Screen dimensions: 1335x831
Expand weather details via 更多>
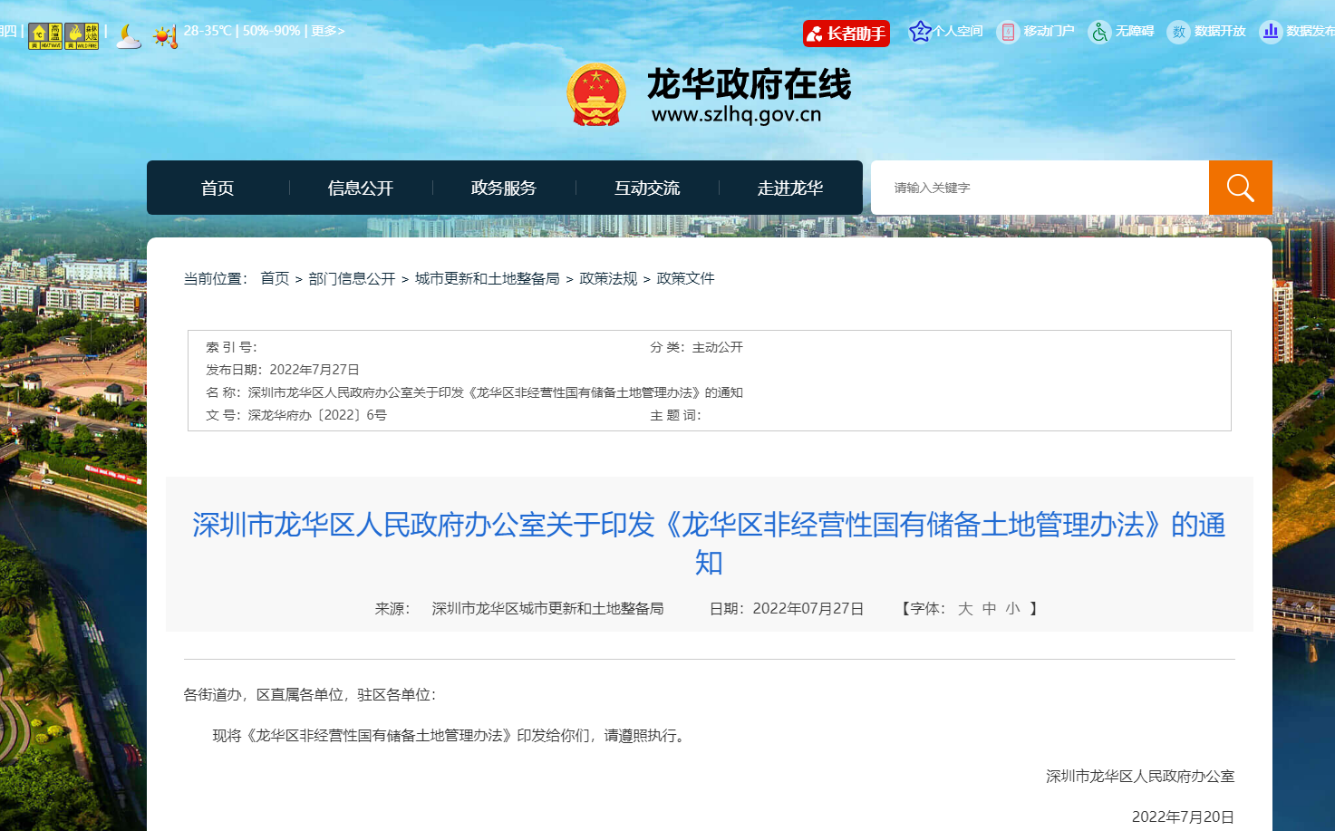(328, 31)
